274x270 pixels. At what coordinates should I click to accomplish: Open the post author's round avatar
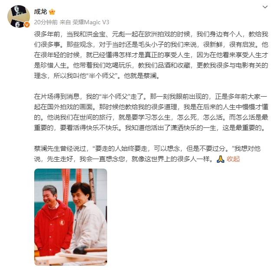(x=19, y=16)
